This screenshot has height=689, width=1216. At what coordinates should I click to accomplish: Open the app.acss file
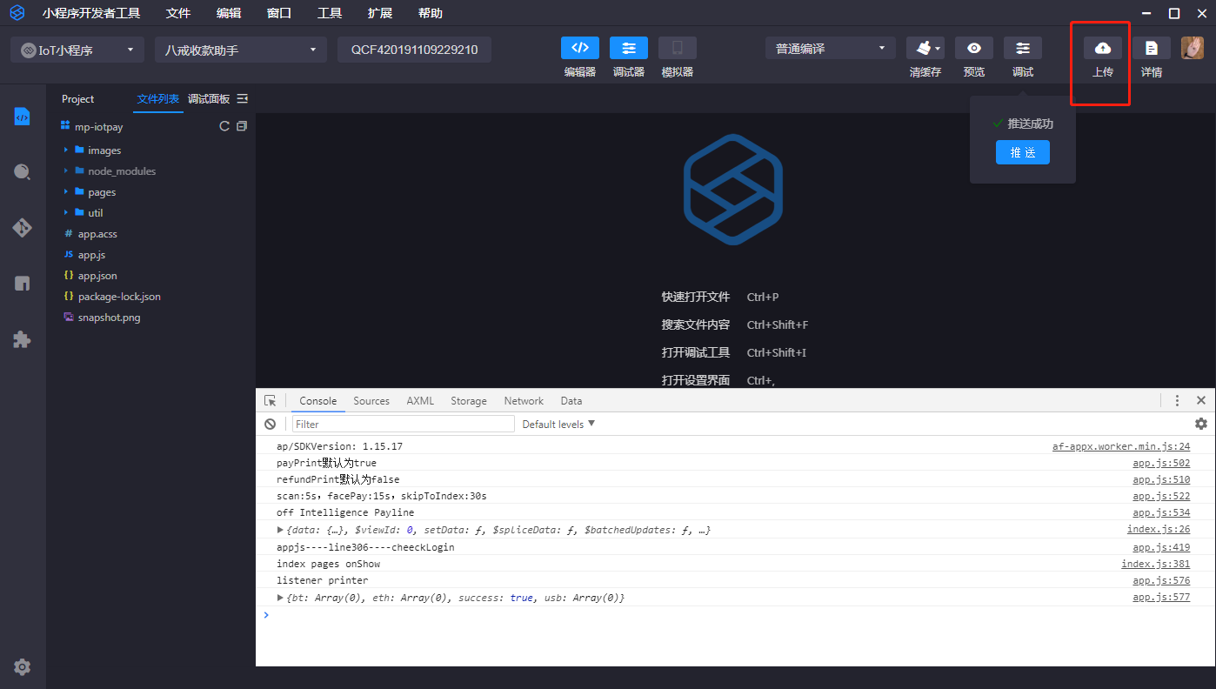(x=97, y=234)
